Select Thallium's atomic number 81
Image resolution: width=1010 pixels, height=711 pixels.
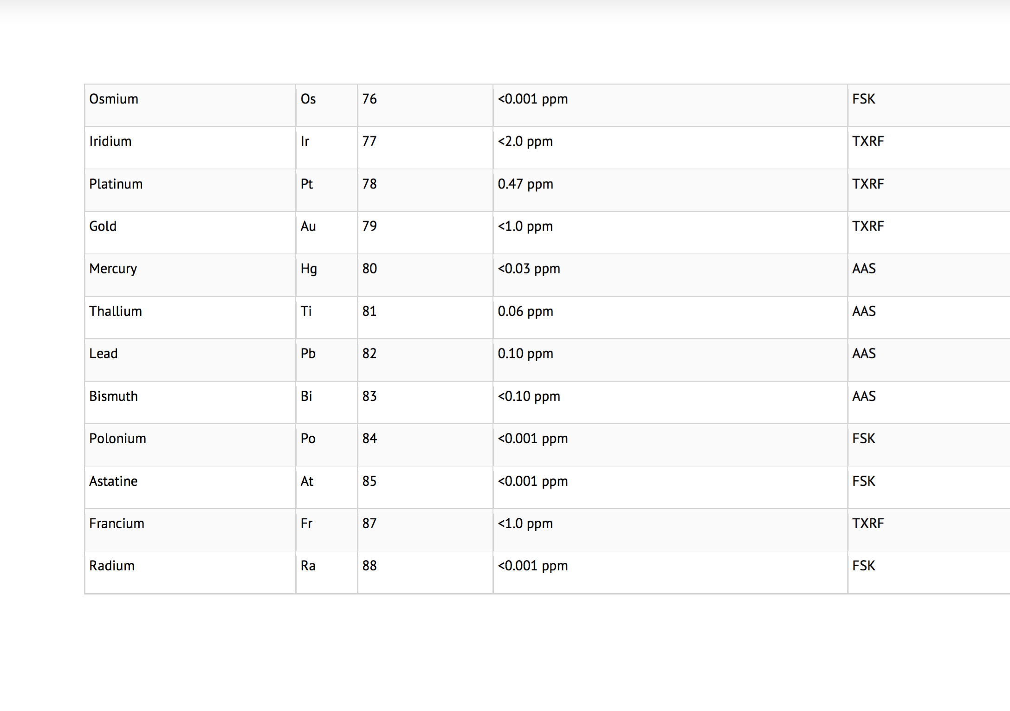coord(369,311)
